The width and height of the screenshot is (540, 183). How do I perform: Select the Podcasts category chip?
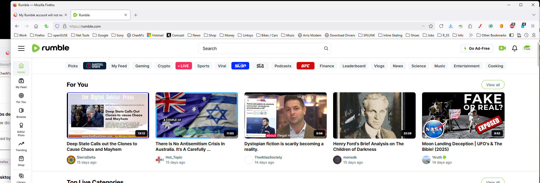click(283, 66)
